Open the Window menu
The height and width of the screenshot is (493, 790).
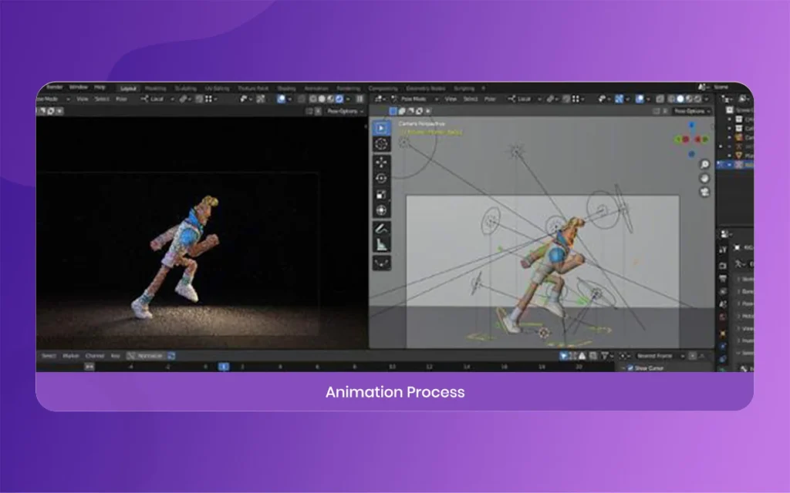point(78,87)
